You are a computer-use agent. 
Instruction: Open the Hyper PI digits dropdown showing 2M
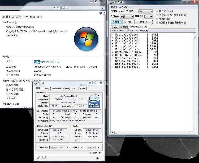click(145, 12)
